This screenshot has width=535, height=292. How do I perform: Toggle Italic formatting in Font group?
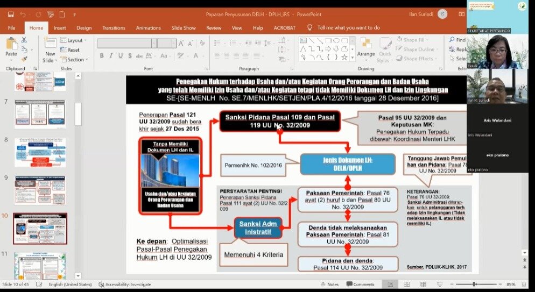click(110, 56)
